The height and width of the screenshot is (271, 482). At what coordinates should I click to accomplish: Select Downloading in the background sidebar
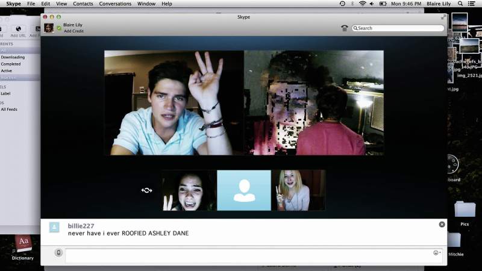click(x=13, y=57)
